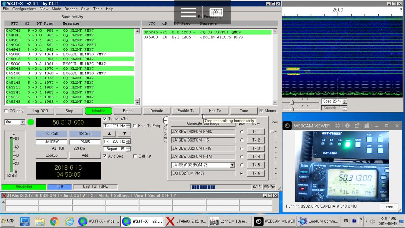Click the Webcam Viewer camera logo
This screenshot has height=228, width=405.
point(287,126)
